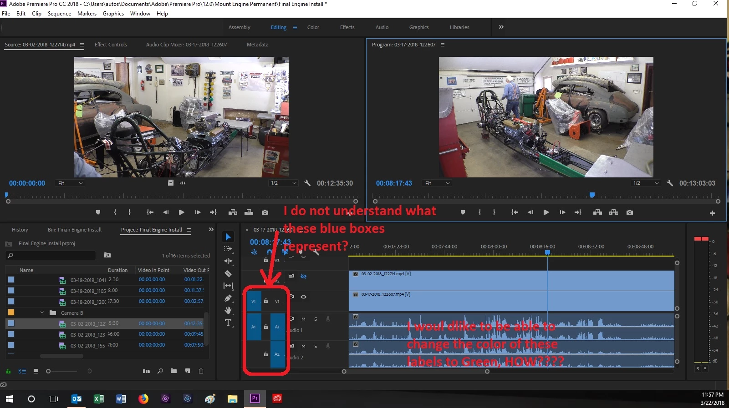729x408 pixels.
Task: Select the Track Select Forward tool
Action: tap(228, 249)
